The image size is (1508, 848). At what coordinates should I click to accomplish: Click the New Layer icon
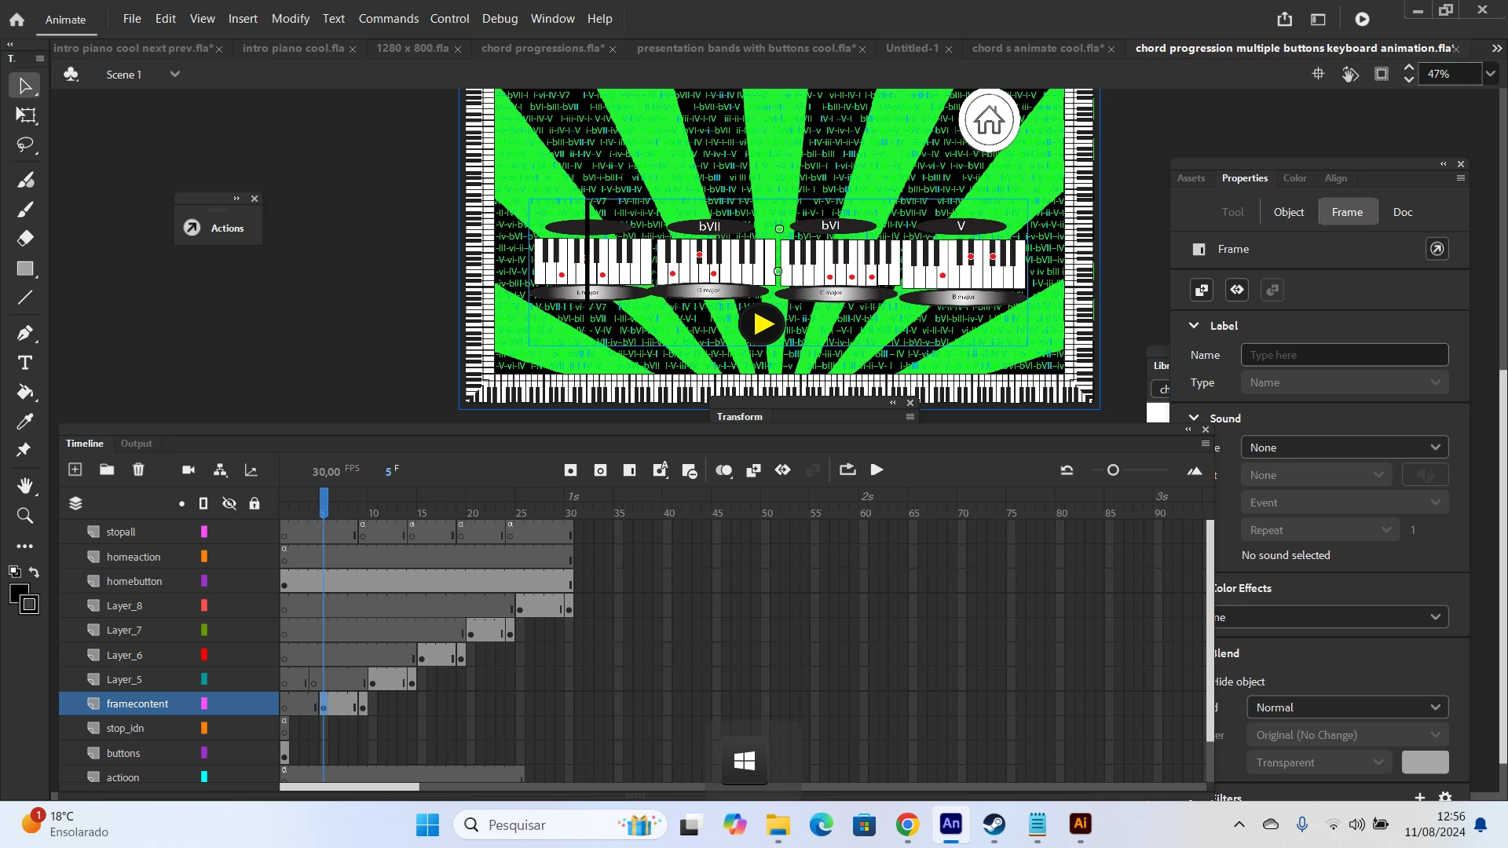(x=75, y=470)
